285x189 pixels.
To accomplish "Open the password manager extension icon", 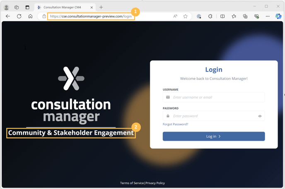I will pyautogui.click(x=199, y=16).
